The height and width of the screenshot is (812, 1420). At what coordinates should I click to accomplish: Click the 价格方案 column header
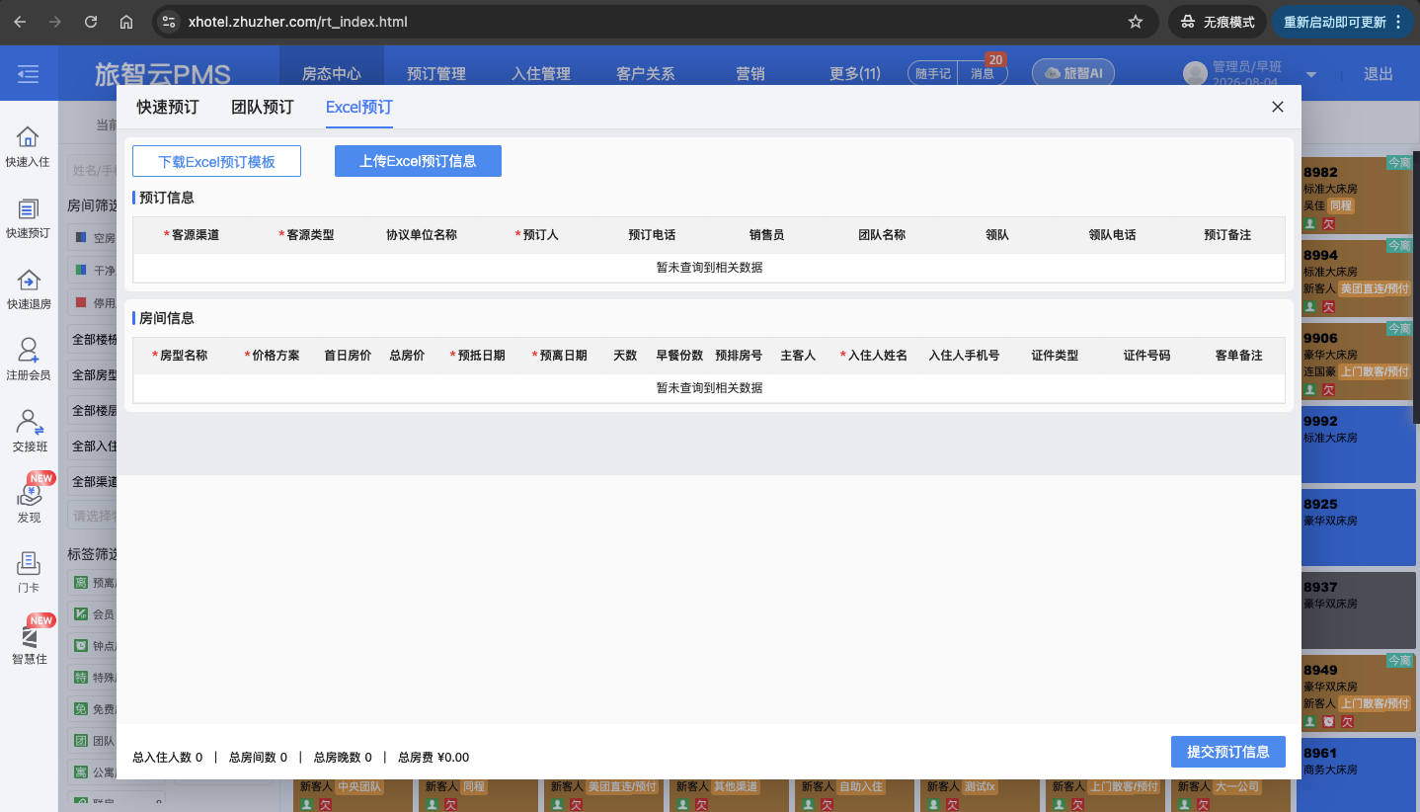click(x=272, y=356)
